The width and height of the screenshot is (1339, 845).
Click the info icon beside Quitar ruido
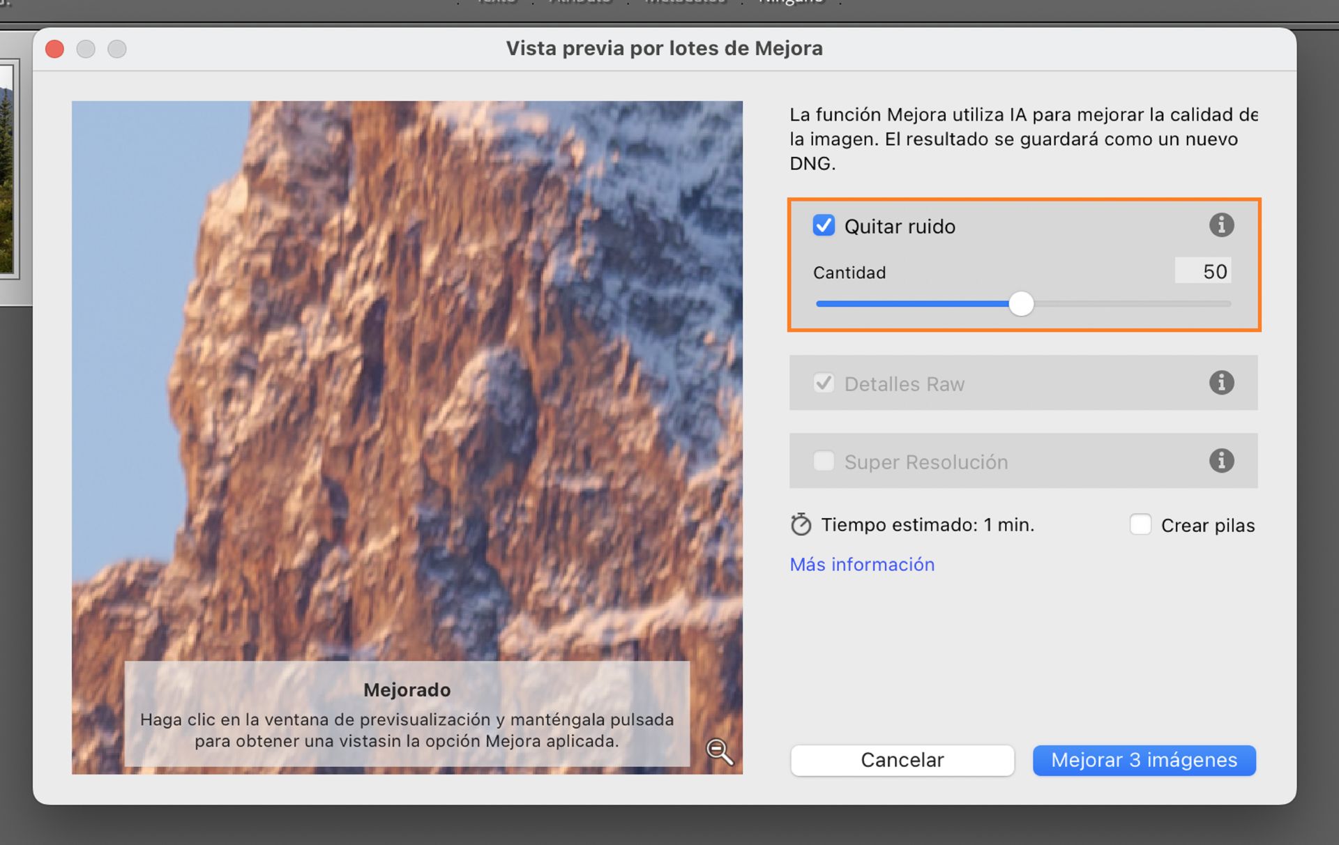coord(1221,224)
